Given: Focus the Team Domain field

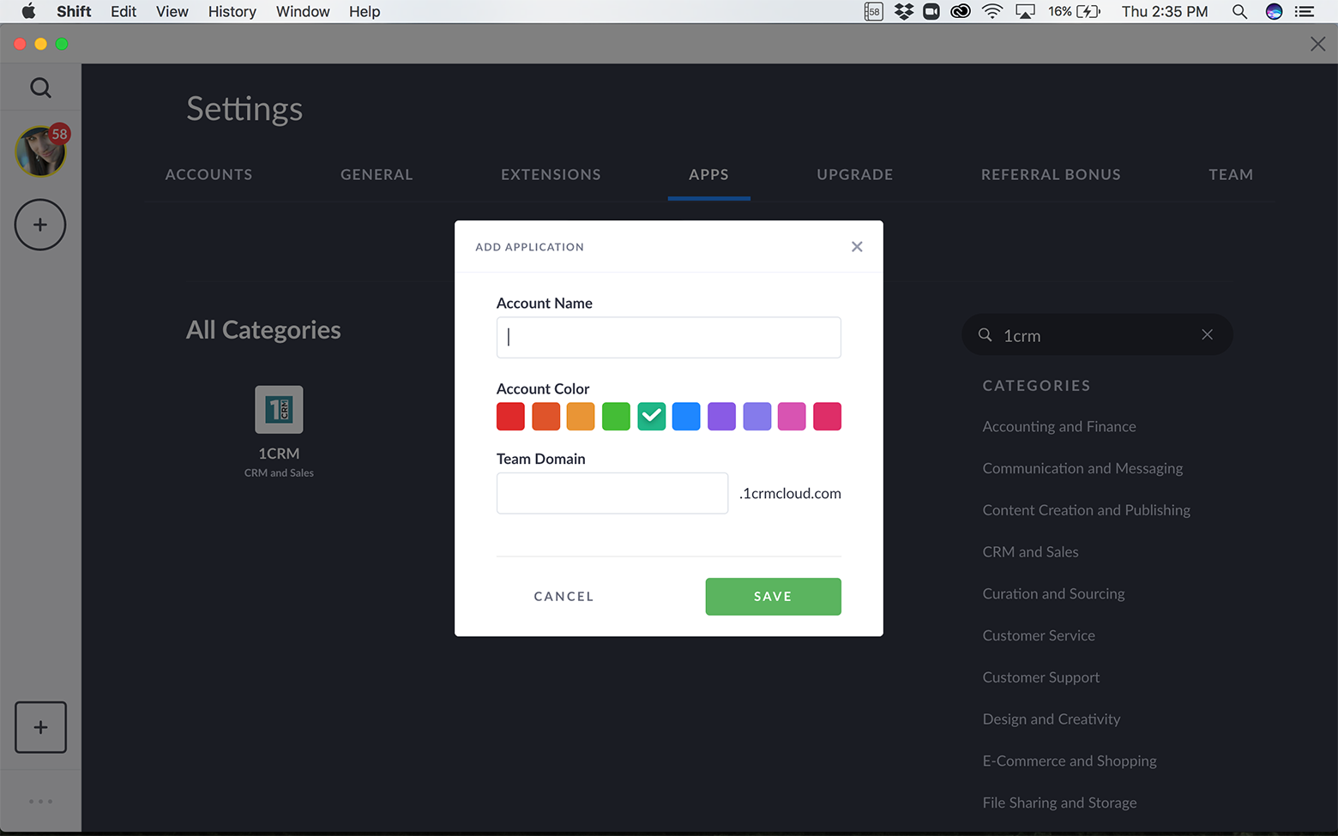Looking at the screenshot, I should (x=612, y=493).
